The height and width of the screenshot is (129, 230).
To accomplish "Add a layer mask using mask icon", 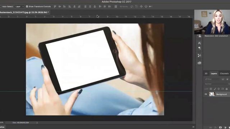I will 220,128.
